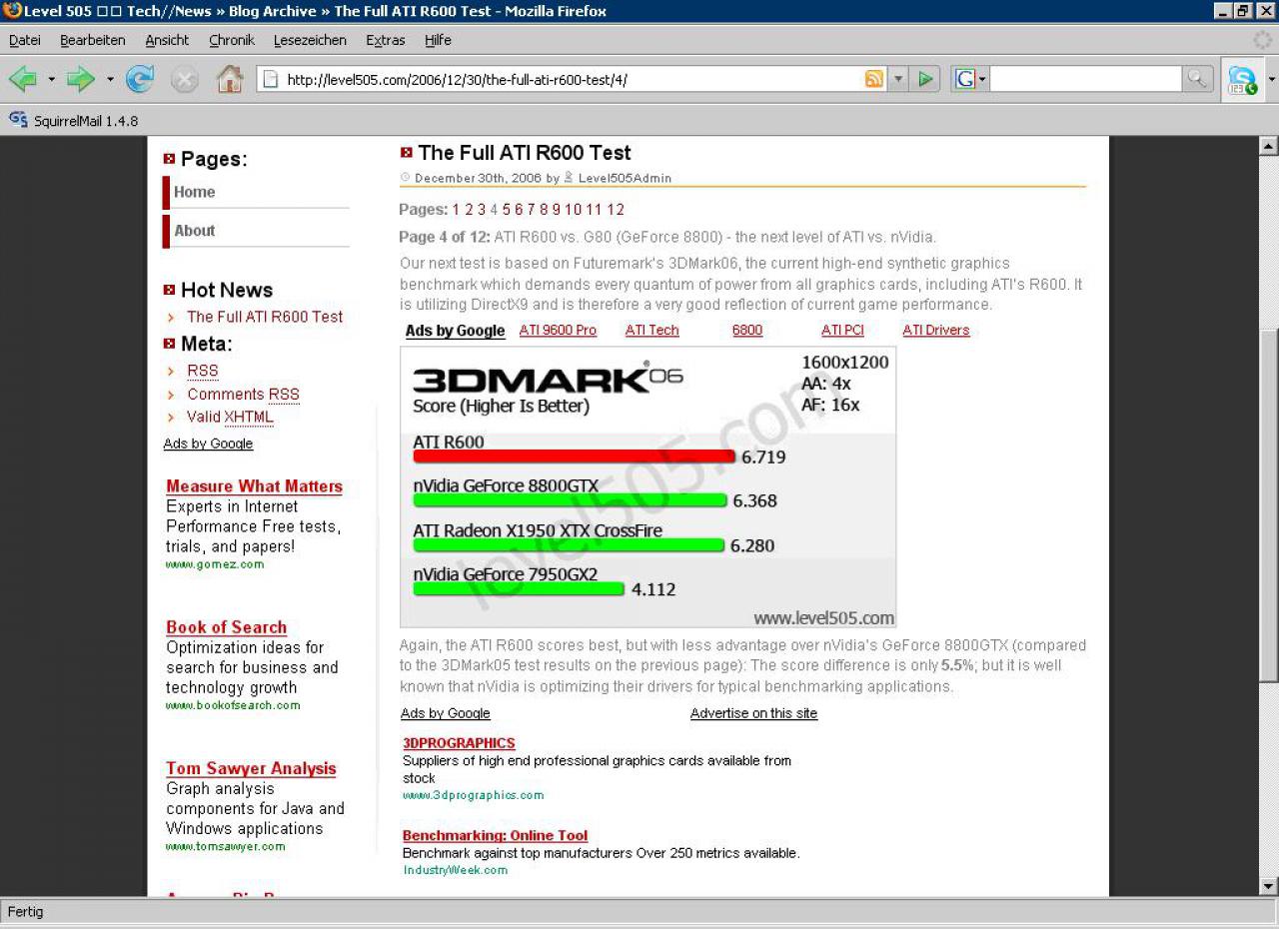Click the 3DMark06 benchmark chart image
The image size is (1279, 929).
tap(647, 487)
